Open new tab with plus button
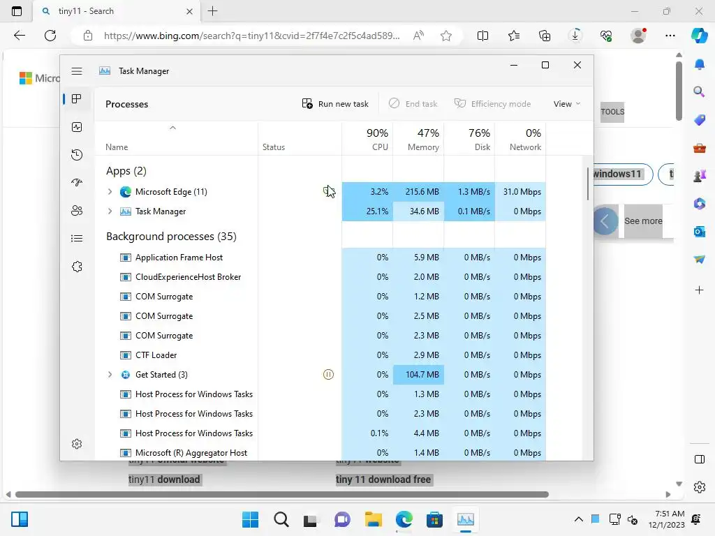The height and width of the screenshot is (536, 715). point(212,11)
